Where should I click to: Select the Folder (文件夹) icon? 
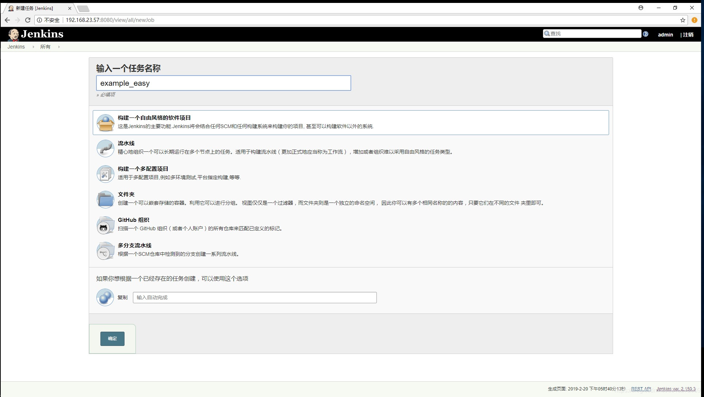tap(106, 199)
